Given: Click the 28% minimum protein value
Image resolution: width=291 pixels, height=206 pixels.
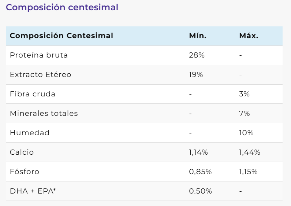Looking at the screenshot, I should click(197, 55).
